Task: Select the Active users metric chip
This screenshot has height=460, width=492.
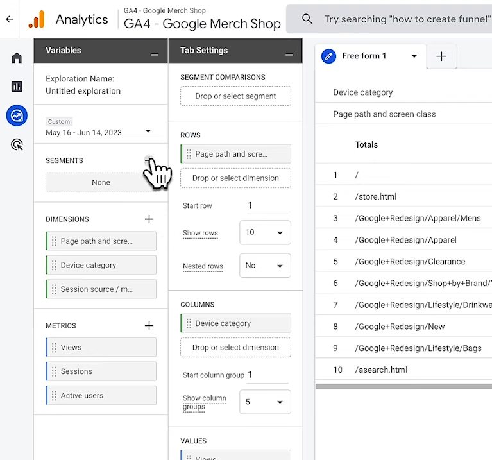Action: click(101, 396)
